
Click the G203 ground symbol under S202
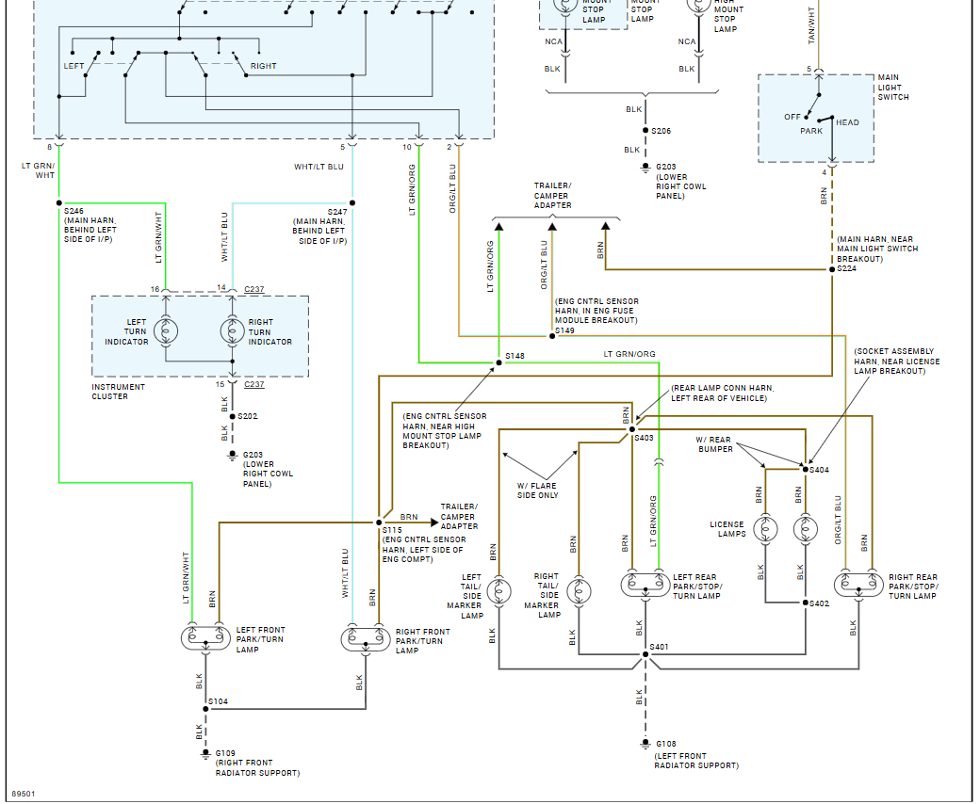[x=233, y=456]
